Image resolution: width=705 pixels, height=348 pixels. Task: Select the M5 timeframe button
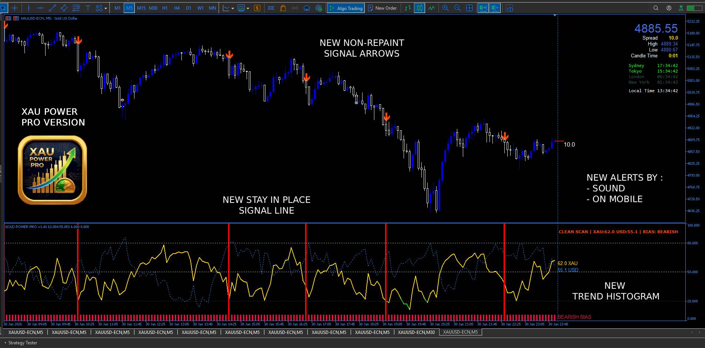(x=129, y=8)
